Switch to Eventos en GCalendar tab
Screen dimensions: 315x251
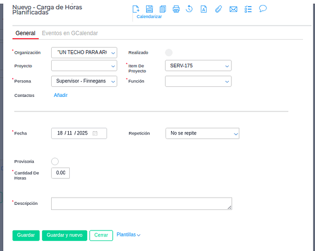pyautogui.click(x=70, y=33)
